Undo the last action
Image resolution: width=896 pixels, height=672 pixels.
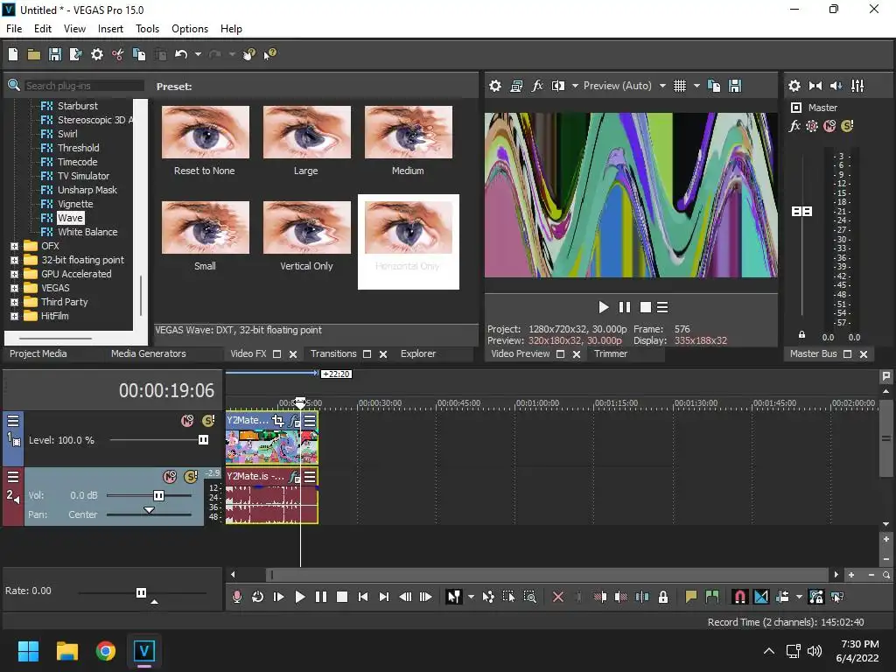pos(181,54)
